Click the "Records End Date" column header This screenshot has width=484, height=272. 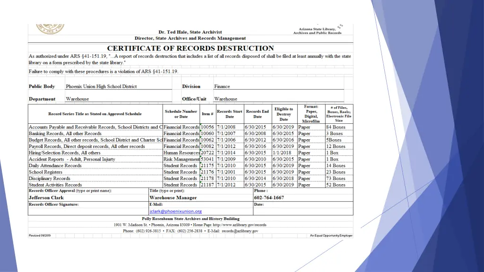[258, 114]
